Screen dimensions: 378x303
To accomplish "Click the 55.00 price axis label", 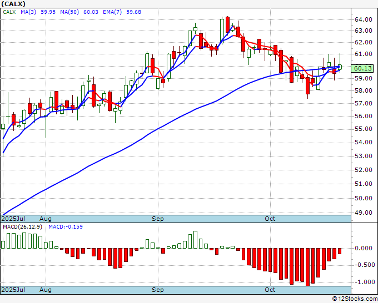I will [x=364, y=129].
